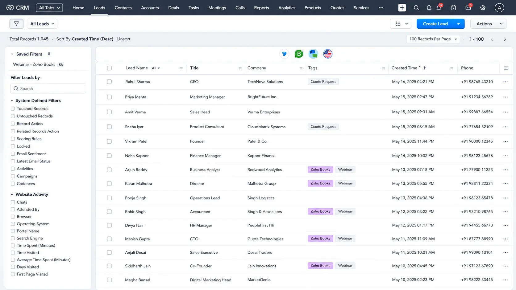Switch to the Contacts tab
This screenshot has width=516, height=290.
point(123,8)
